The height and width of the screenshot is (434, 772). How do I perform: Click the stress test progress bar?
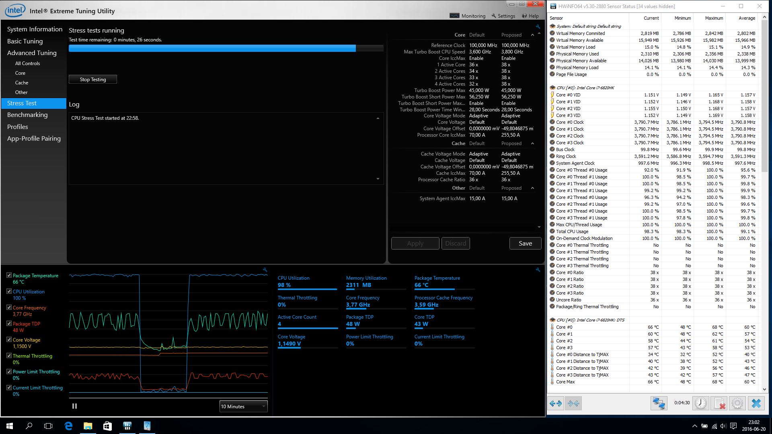(x=226, y=48)
